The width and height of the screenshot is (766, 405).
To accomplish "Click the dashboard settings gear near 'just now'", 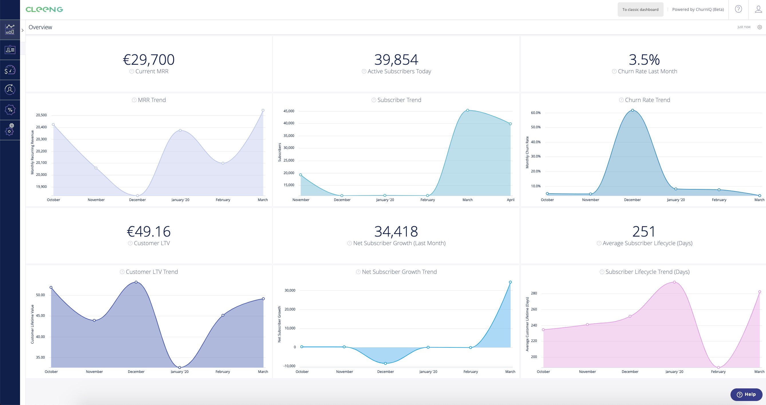I will point(759,27).
